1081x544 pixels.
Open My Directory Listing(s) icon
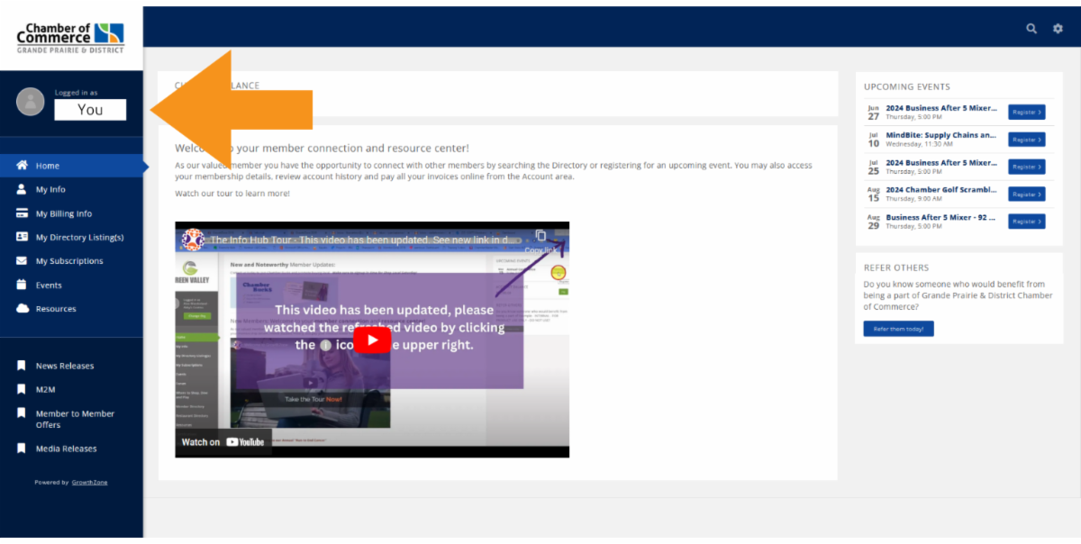pos(22,237)
